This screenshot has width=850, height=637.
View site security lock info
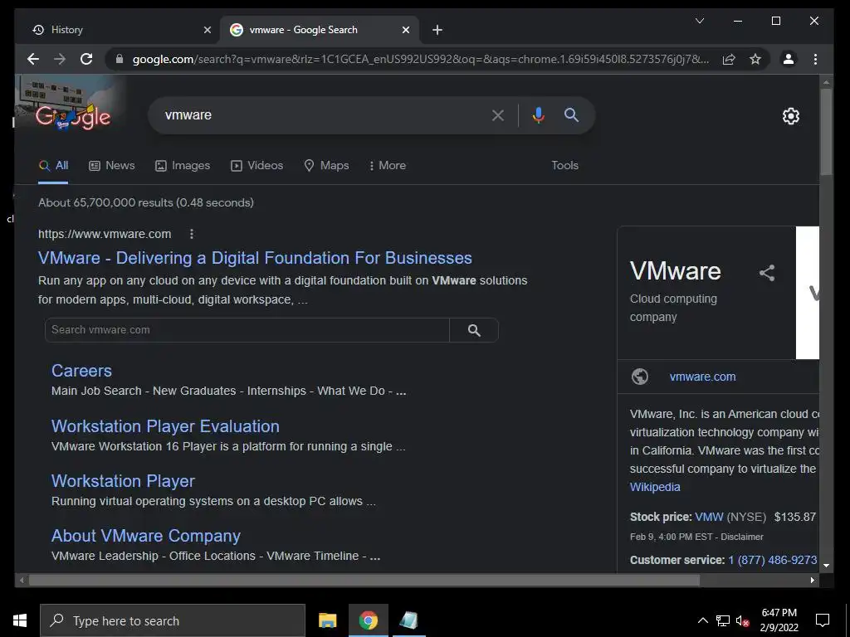click(120, 59)
